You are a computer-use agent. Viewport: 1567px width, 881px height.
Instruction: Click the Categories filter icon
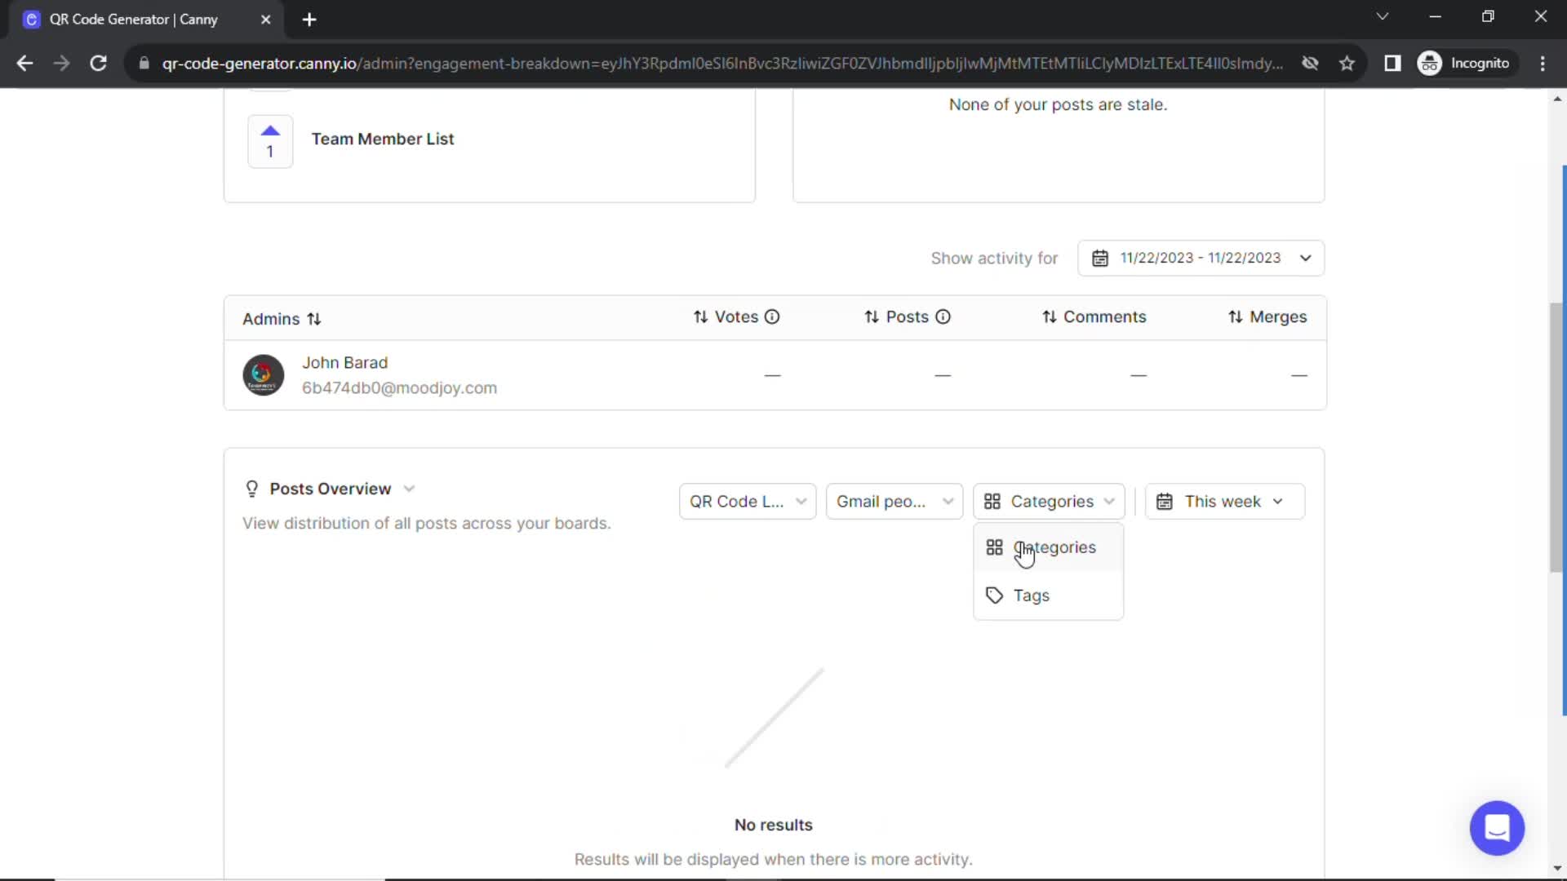[992, 502]
